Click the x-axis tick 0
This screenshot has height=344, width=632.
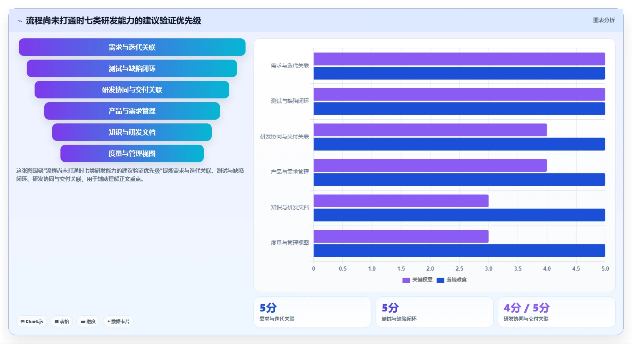[313, 269]
